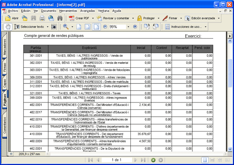
Task: Expand the Instrucciones de uso dropdown arrow
Action: click(x=205, y=27)
